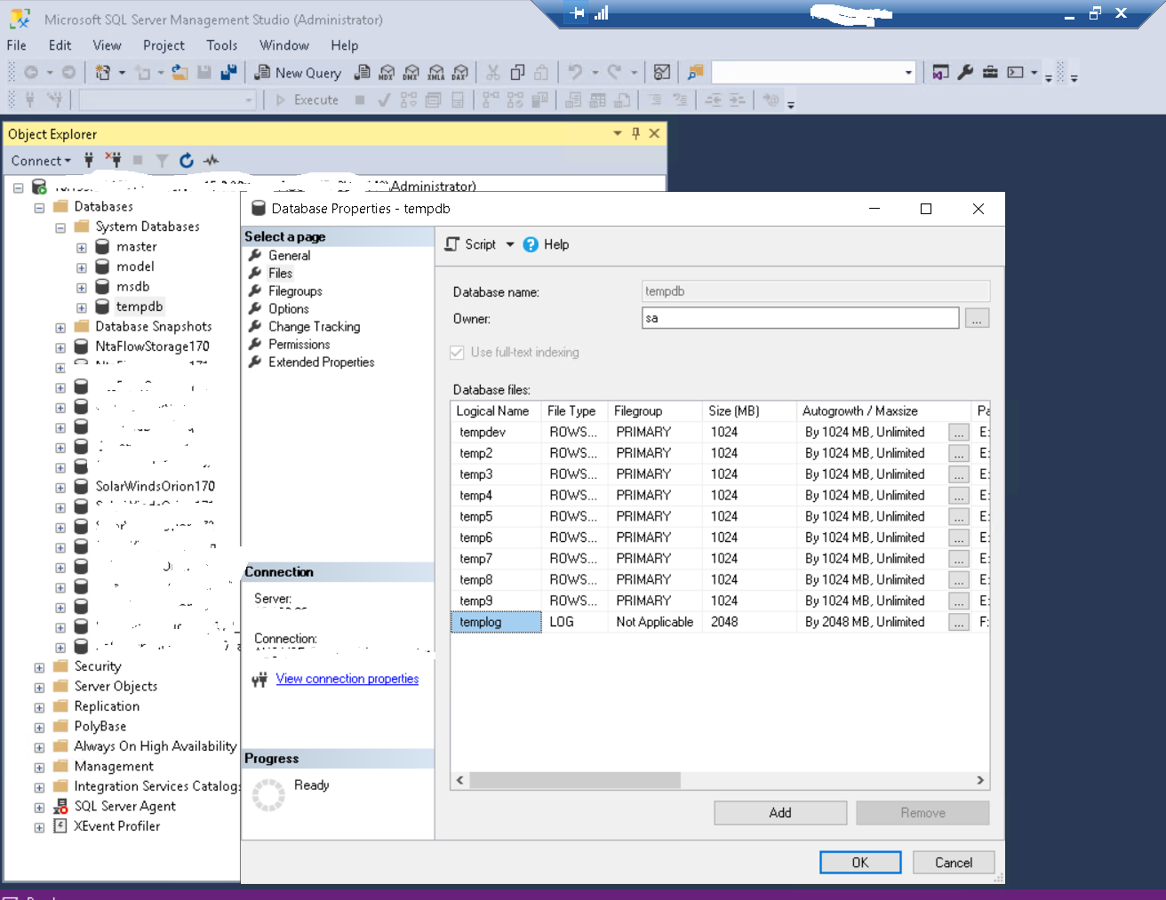Toggle the Use full-text indexing checkbox

tap(457, 353)
